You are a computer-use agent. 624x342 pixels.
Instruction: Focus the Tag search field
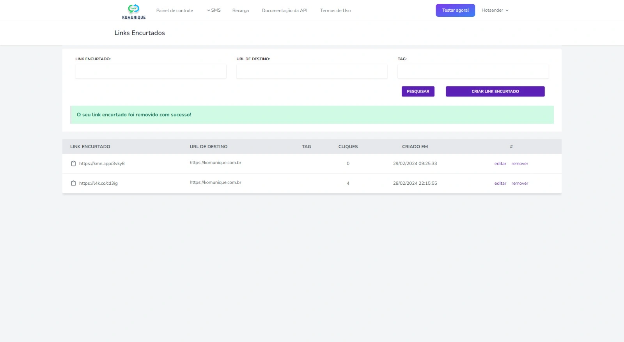(x=473, y=72)
